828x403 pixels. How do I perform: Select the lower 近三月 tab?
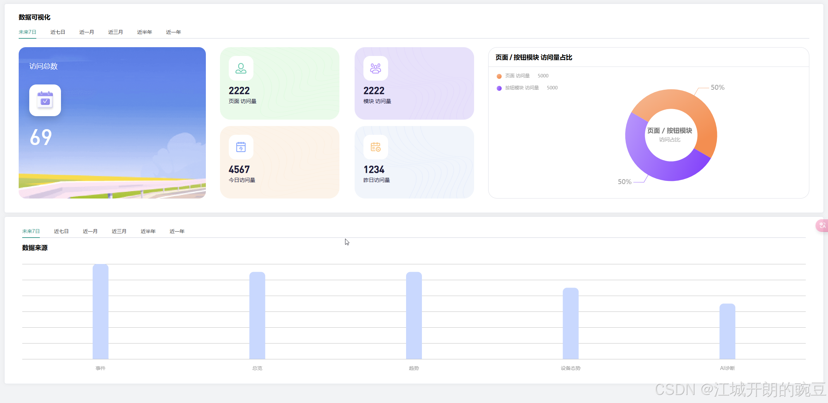(119, 231)
